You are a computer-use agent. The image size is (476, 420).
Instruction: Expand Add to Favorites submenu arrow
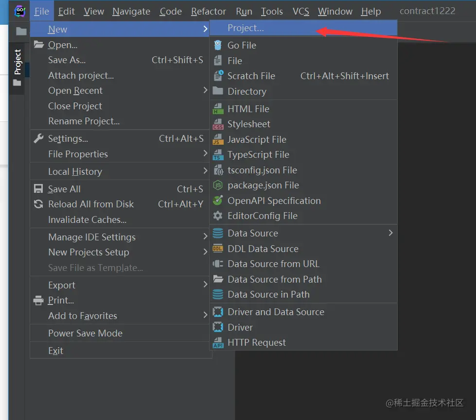tap(205, 315)
